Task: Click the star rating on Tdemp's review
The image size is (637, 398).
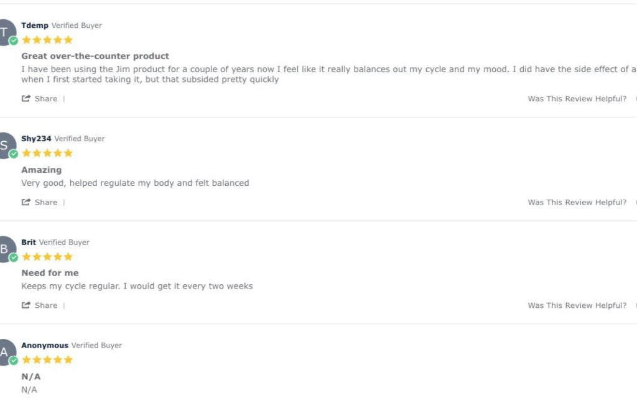Action: point(47,40)
